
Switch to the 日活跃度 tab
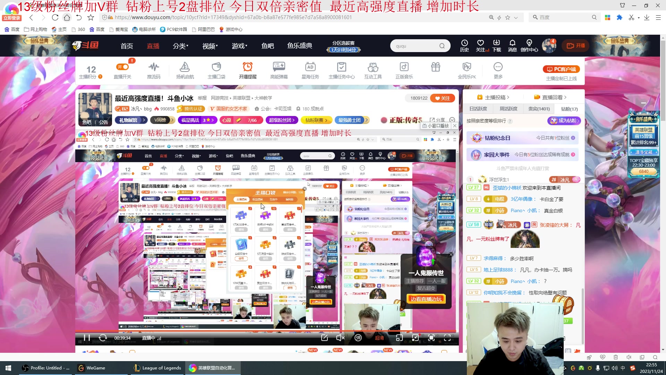[478, 109]
